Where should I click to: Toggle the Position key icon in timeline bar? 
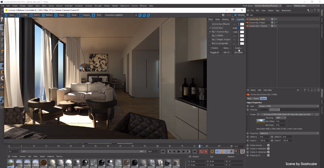(217, 151)
